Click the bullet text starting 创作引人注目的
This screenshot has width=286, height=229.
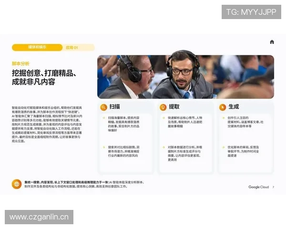point(245,122)
